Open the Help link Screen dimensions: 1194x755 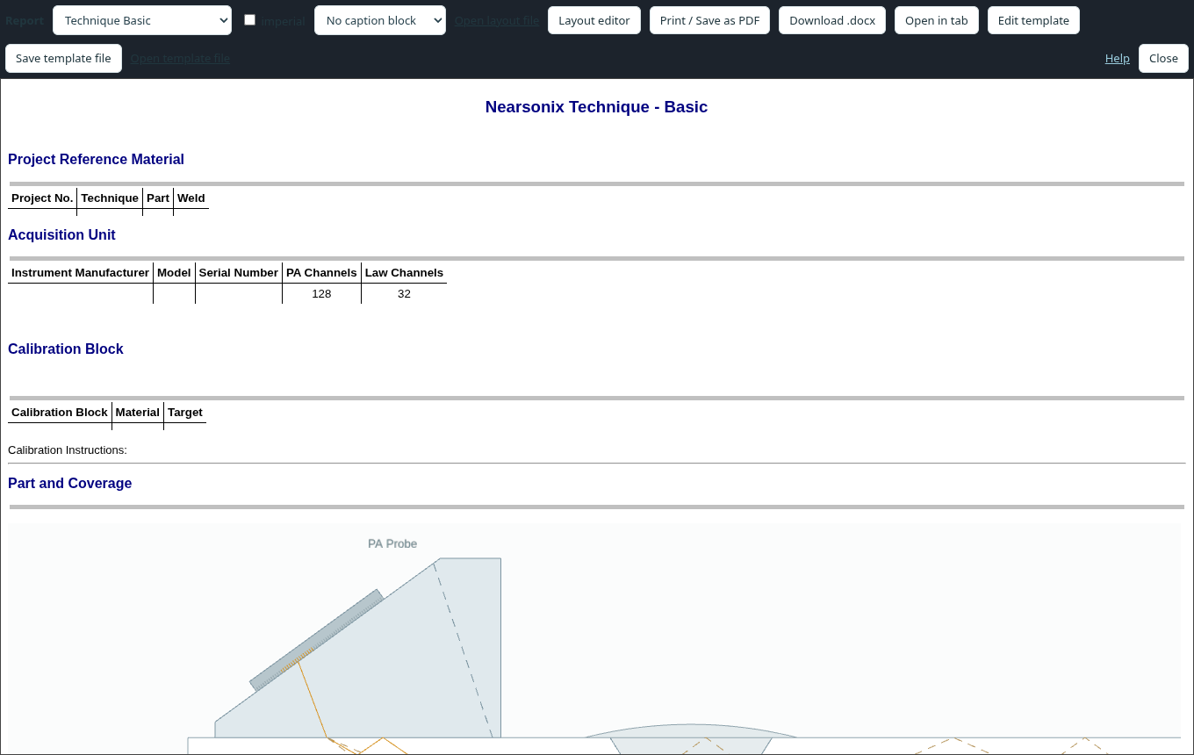click(x=1117, y=58)
